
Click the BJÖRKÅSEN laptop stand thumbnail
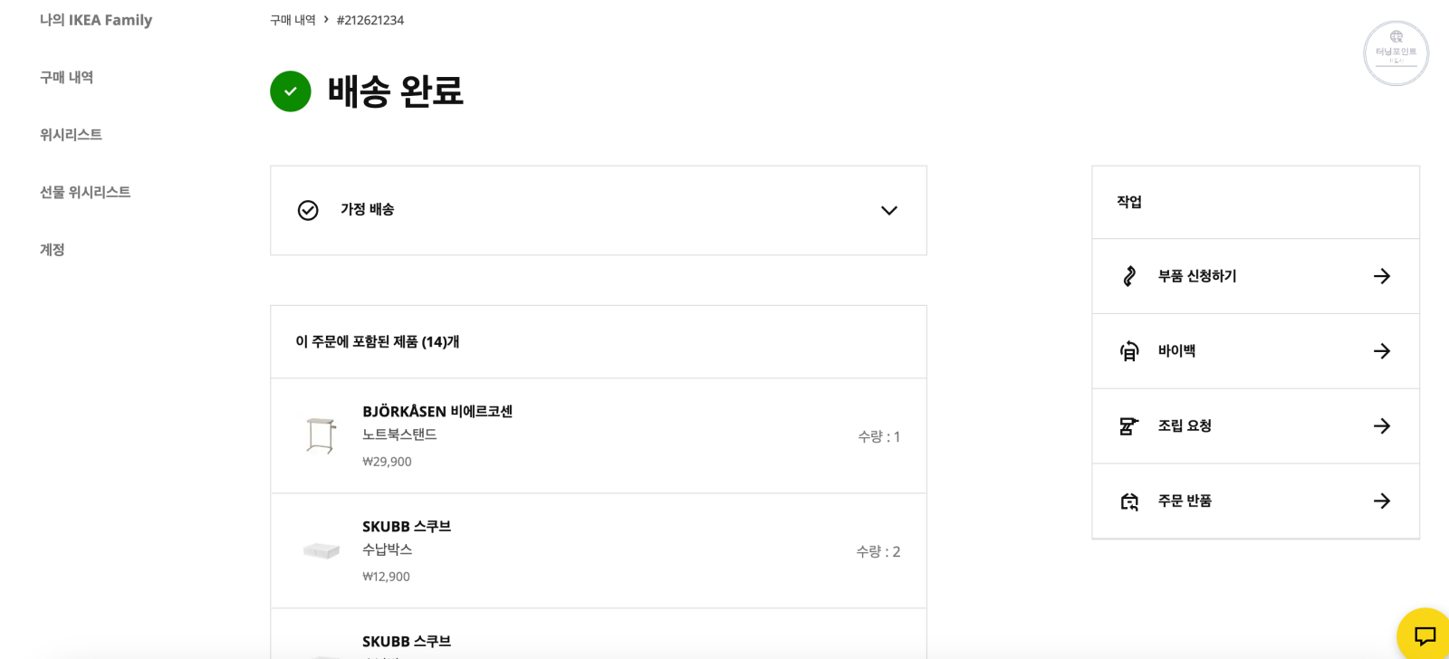(x=319, y=435)
